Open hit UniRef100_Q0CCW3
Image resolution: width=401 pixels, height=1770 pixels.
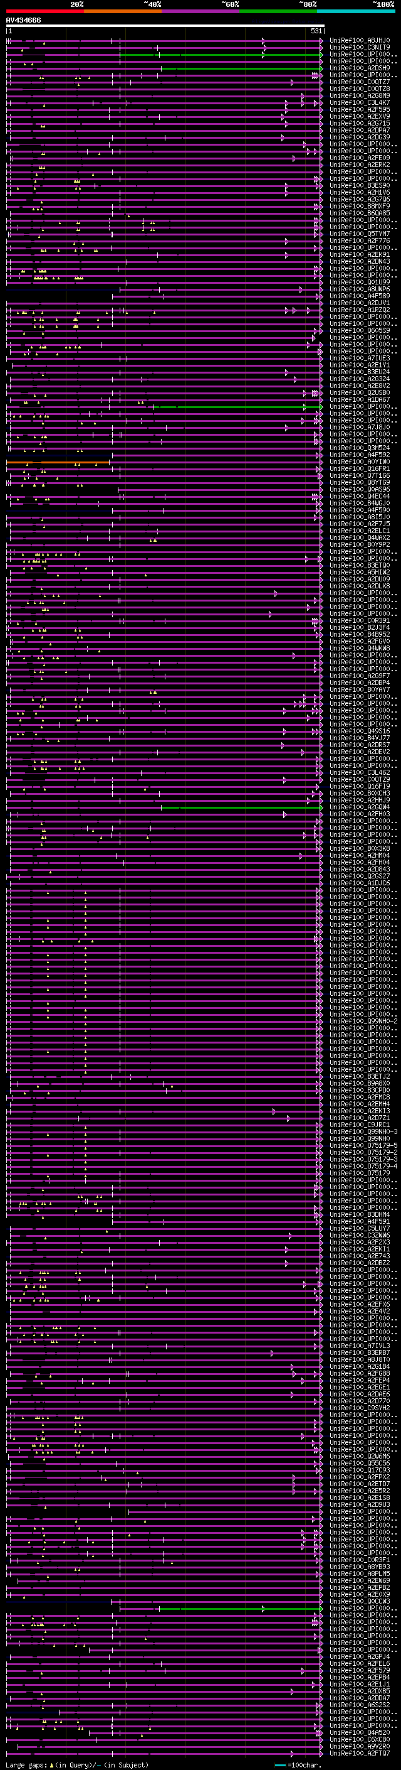click(x=360, y=1602)
